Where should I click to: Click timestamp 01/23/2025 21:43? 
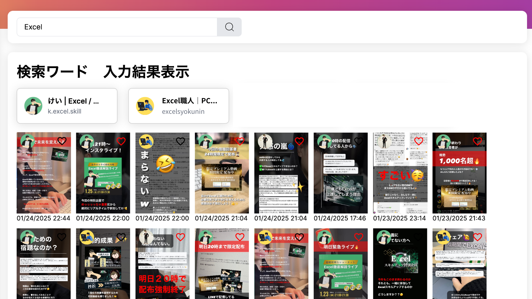459,218
